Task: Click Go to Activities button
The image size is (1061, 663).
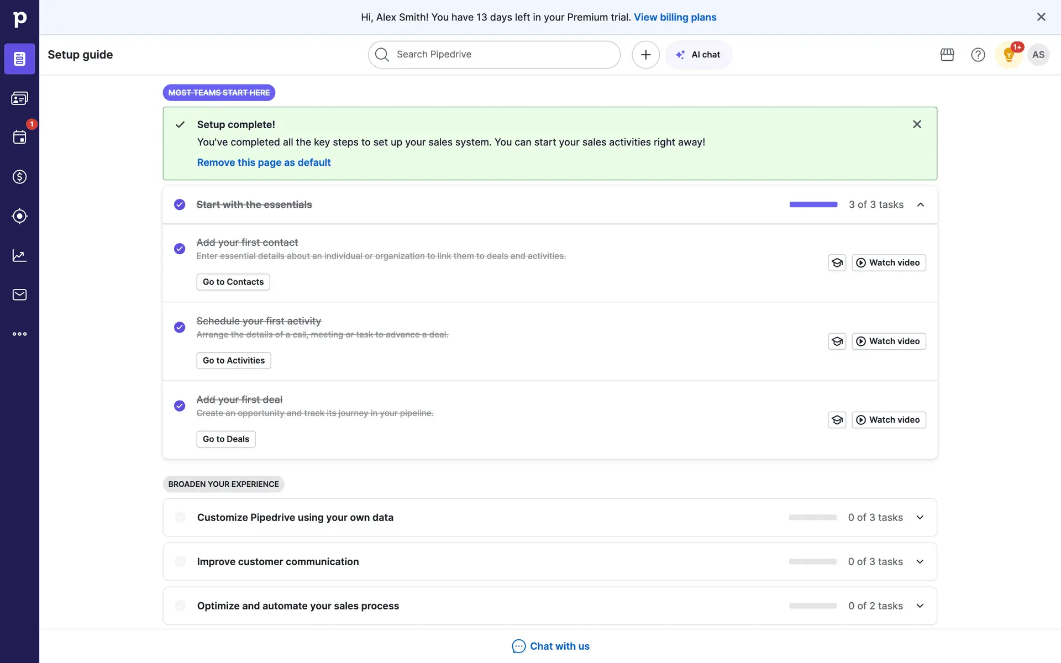Action: [233, 360]
